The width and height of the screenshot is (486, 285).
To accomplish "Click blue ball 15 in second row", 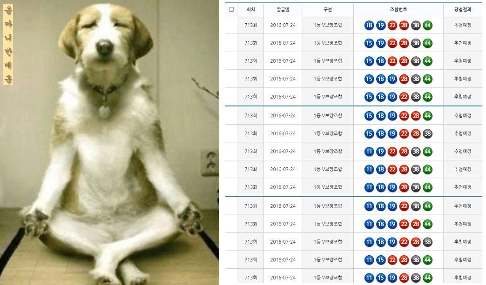I will point(369,43).
